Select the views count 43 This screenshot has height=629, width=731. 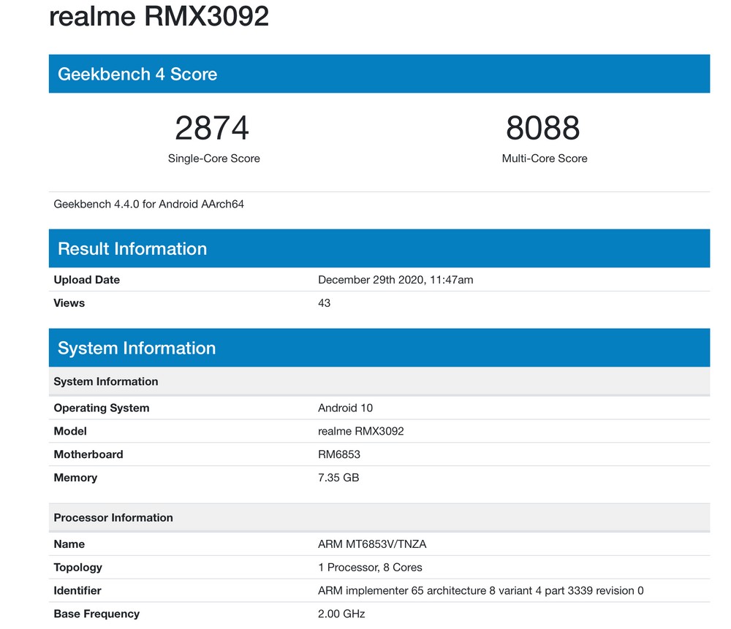324,303
